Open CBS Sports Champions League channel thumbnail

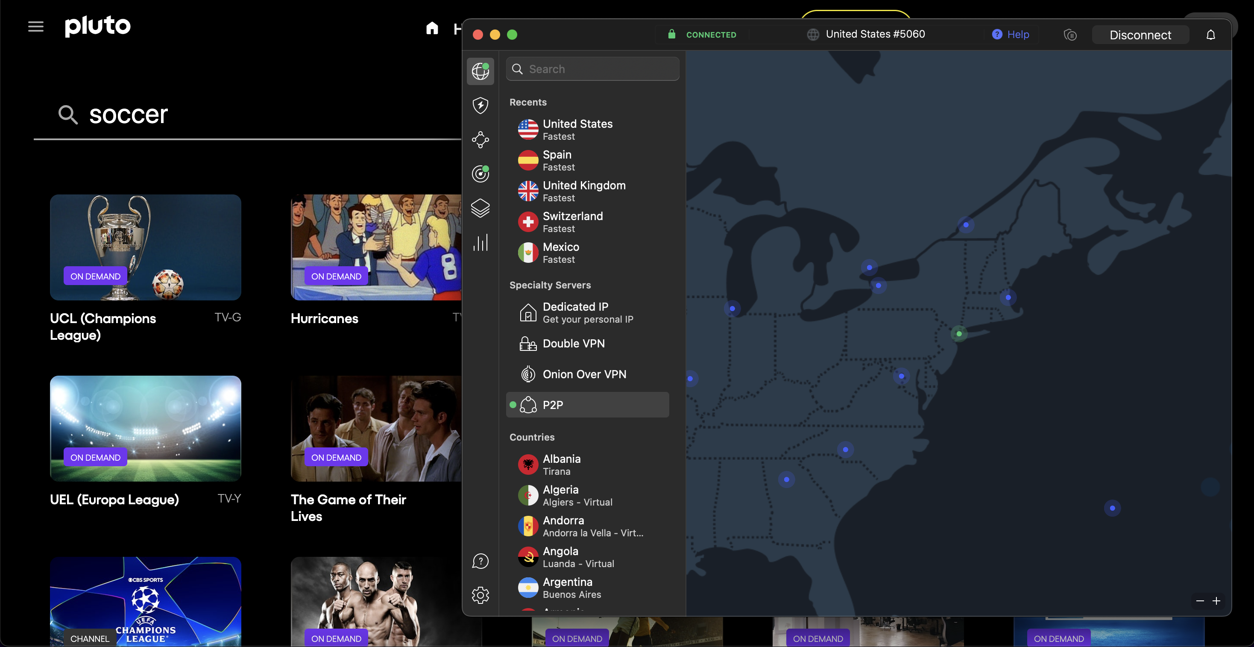[x=146, y=602]
